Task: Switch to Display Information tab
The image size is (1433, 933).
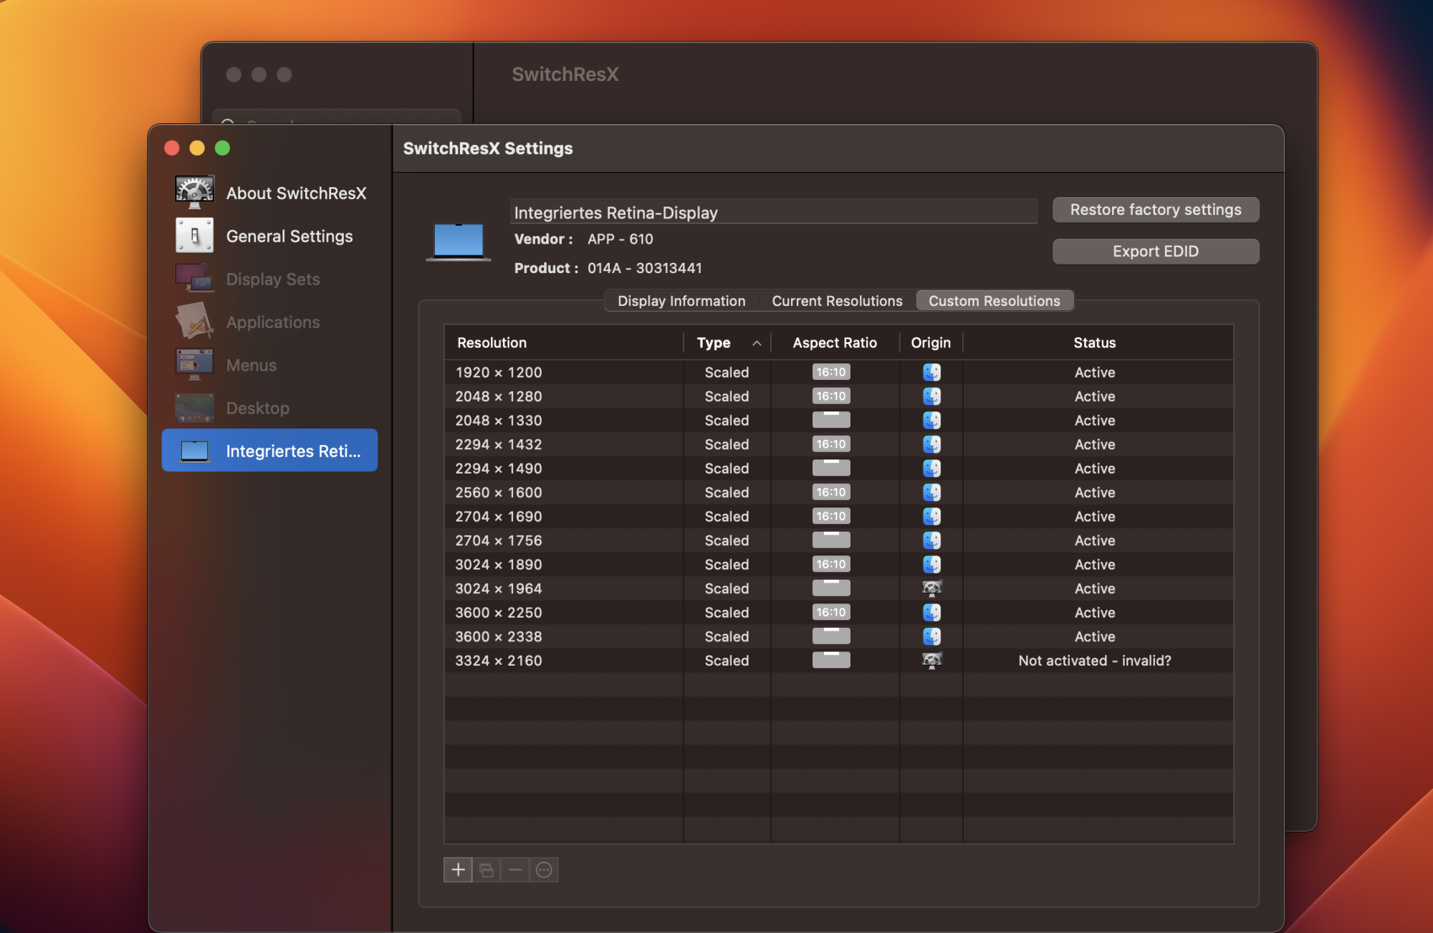Action: click(x=681, y=301)
